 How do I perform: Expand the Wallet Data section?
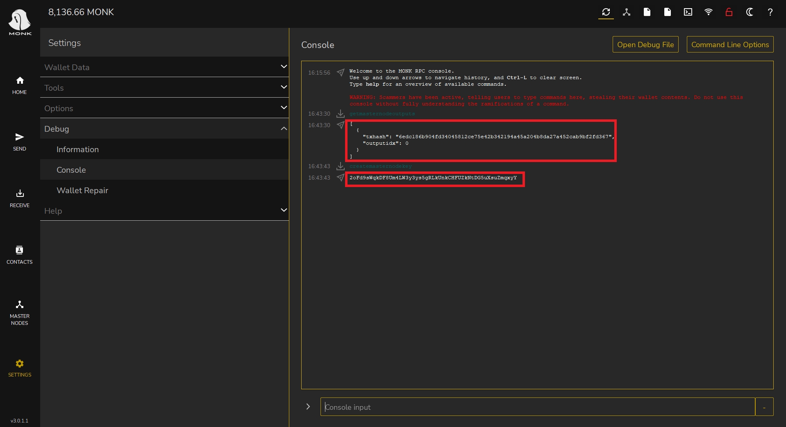[164, 67]
